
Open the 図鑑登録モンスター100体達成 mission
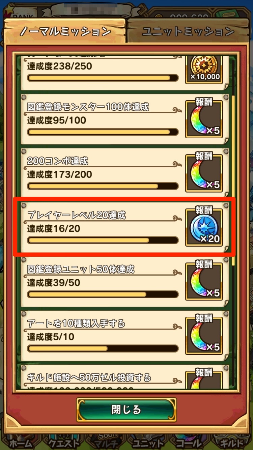(124, 119)
